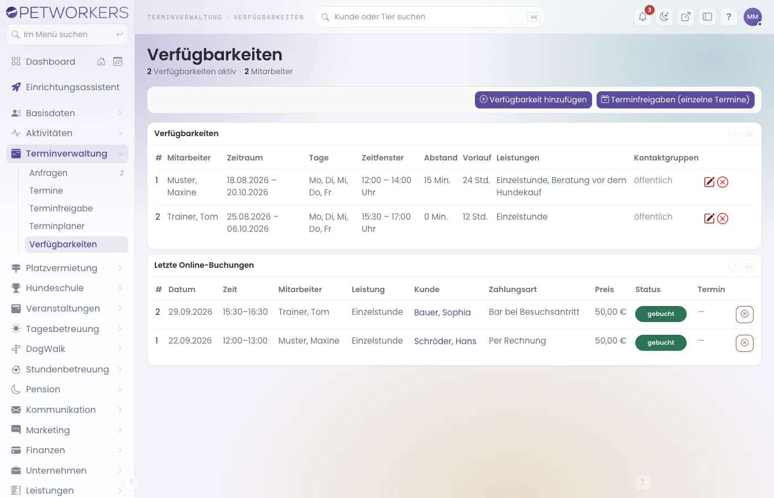Expand the Aktivitäten menu

[67, 133]
